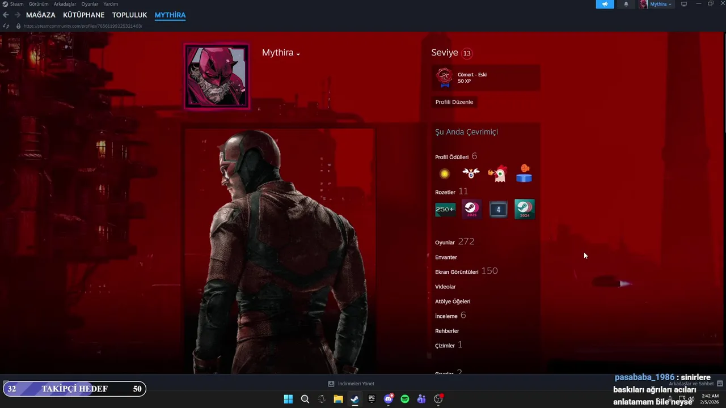Open Epic Games Launcher from taskbar
Viewport: 726px width, 408px height.
(372, 399)
